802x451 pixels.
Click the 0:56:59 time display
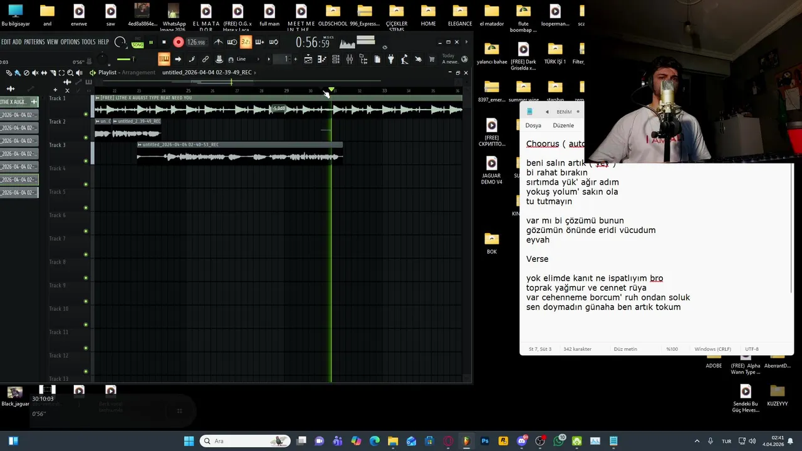click(x=313, y=43)
